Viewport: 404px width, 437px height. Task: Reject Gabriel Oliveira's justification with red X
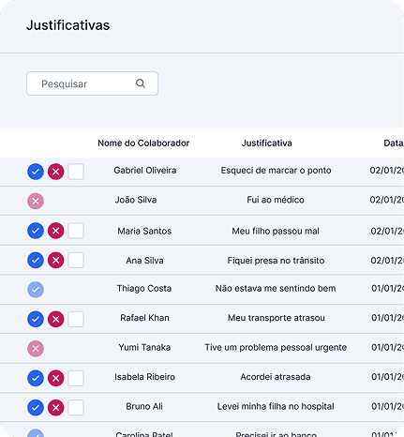click(x=55, y=172)
